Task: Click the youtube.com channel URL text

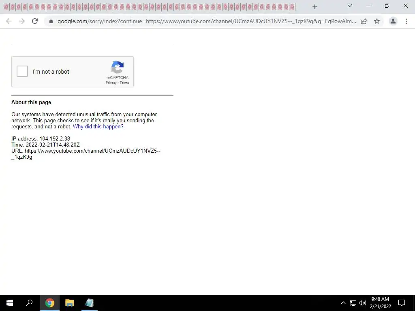Action: (86, 154)
